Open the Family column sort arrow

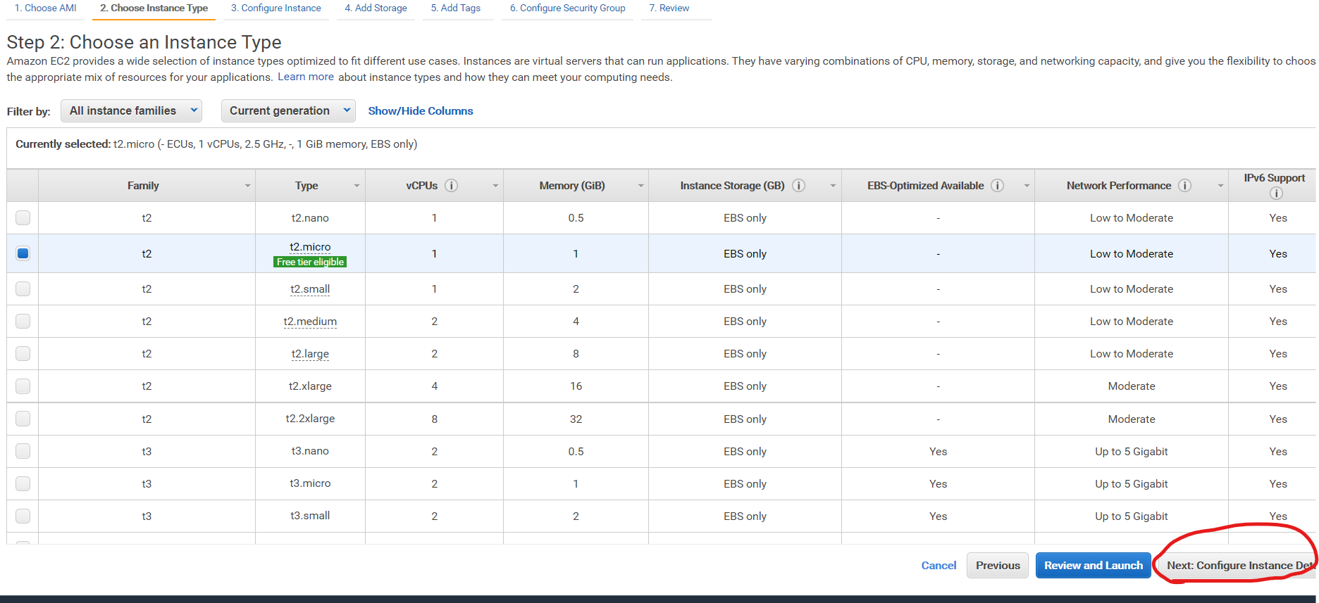[x=247, y=186]
